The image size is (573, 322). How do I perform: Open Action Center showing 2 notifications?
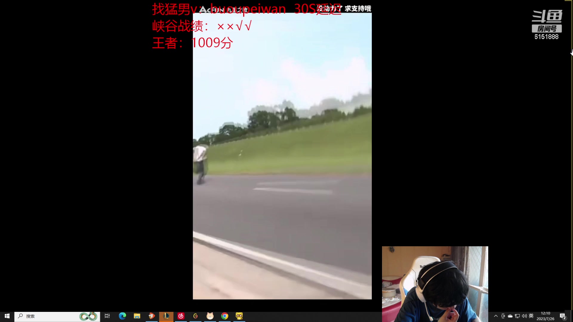click(563, 316)
